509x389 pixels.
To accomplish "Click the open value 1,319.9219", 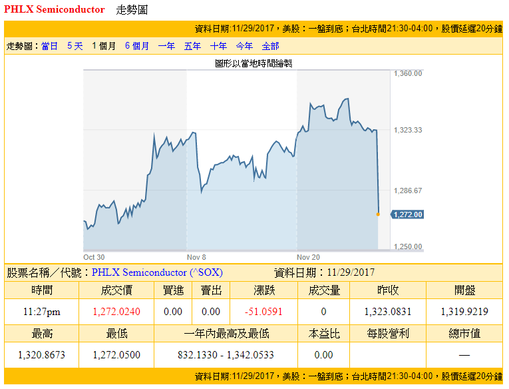I will tap(464, 312).
